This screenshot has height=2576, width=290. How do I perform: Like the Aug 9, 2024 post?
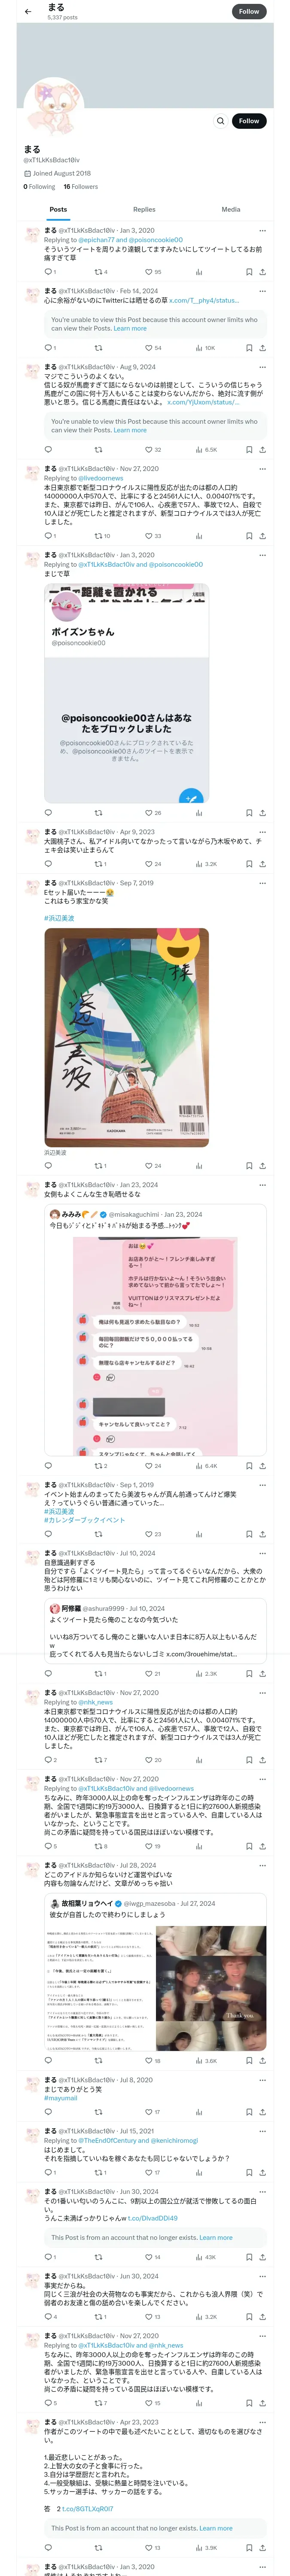[153, 449]
